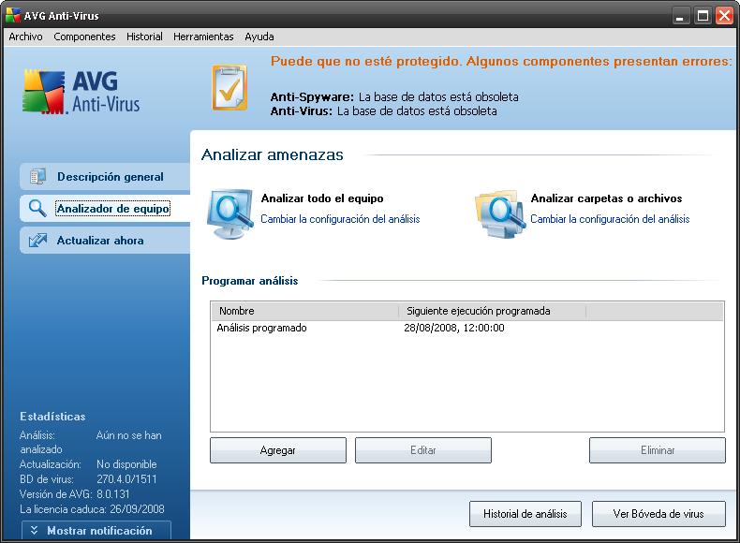
Task: Click the Anti-Virus obsolete database message
Action: 383,111
